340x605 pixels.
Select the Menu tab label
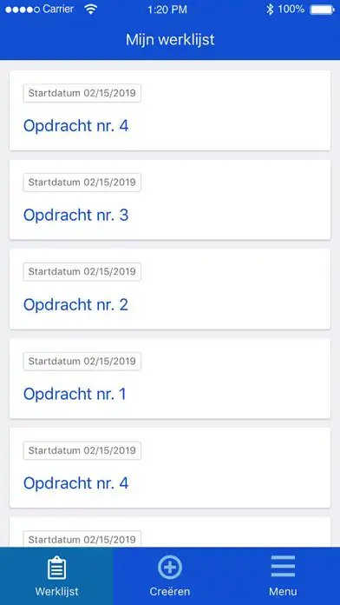coord(283,591)
